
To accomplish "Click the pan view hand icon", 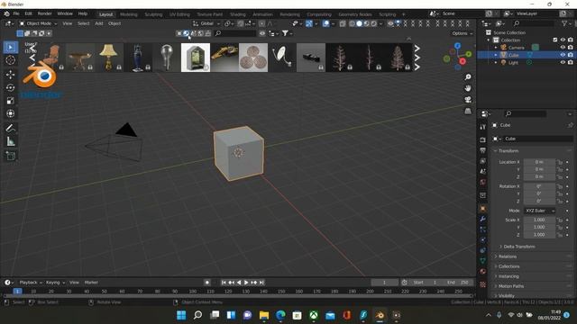I will [468, 88].
